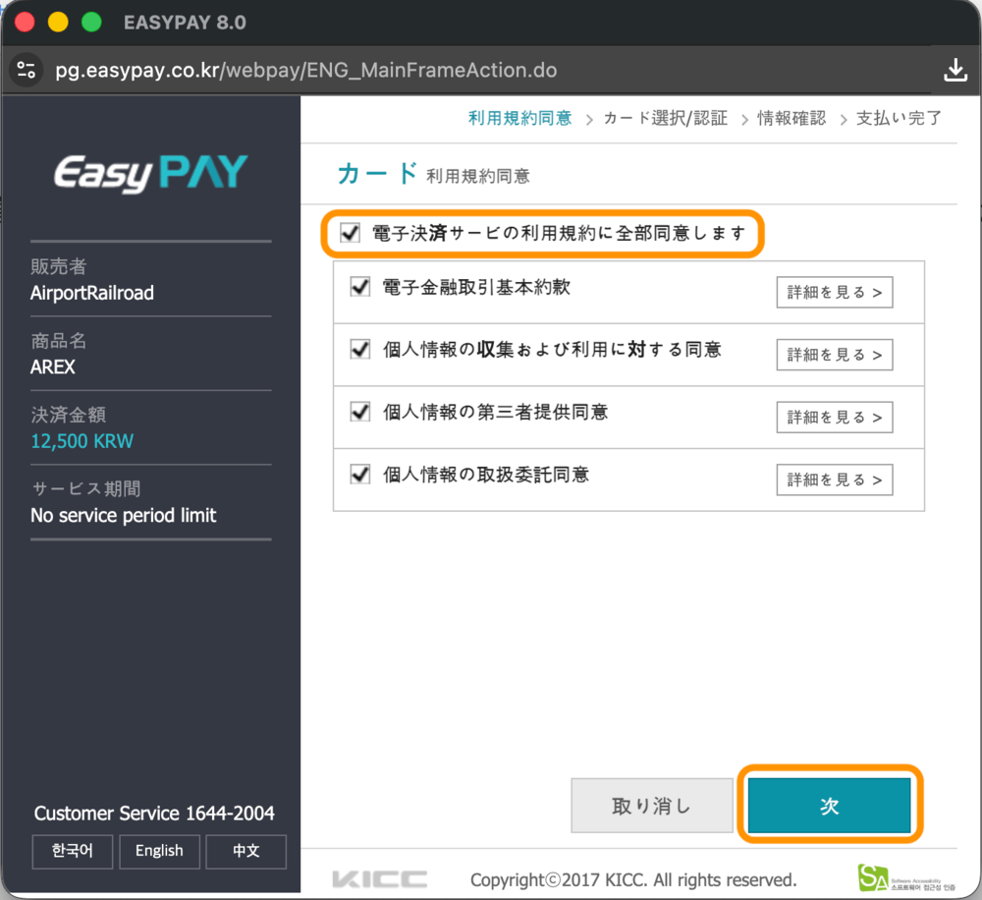The image size is (982, 900).
Task: Click the 12,500 KRW amount
Action: coord(82,441)
